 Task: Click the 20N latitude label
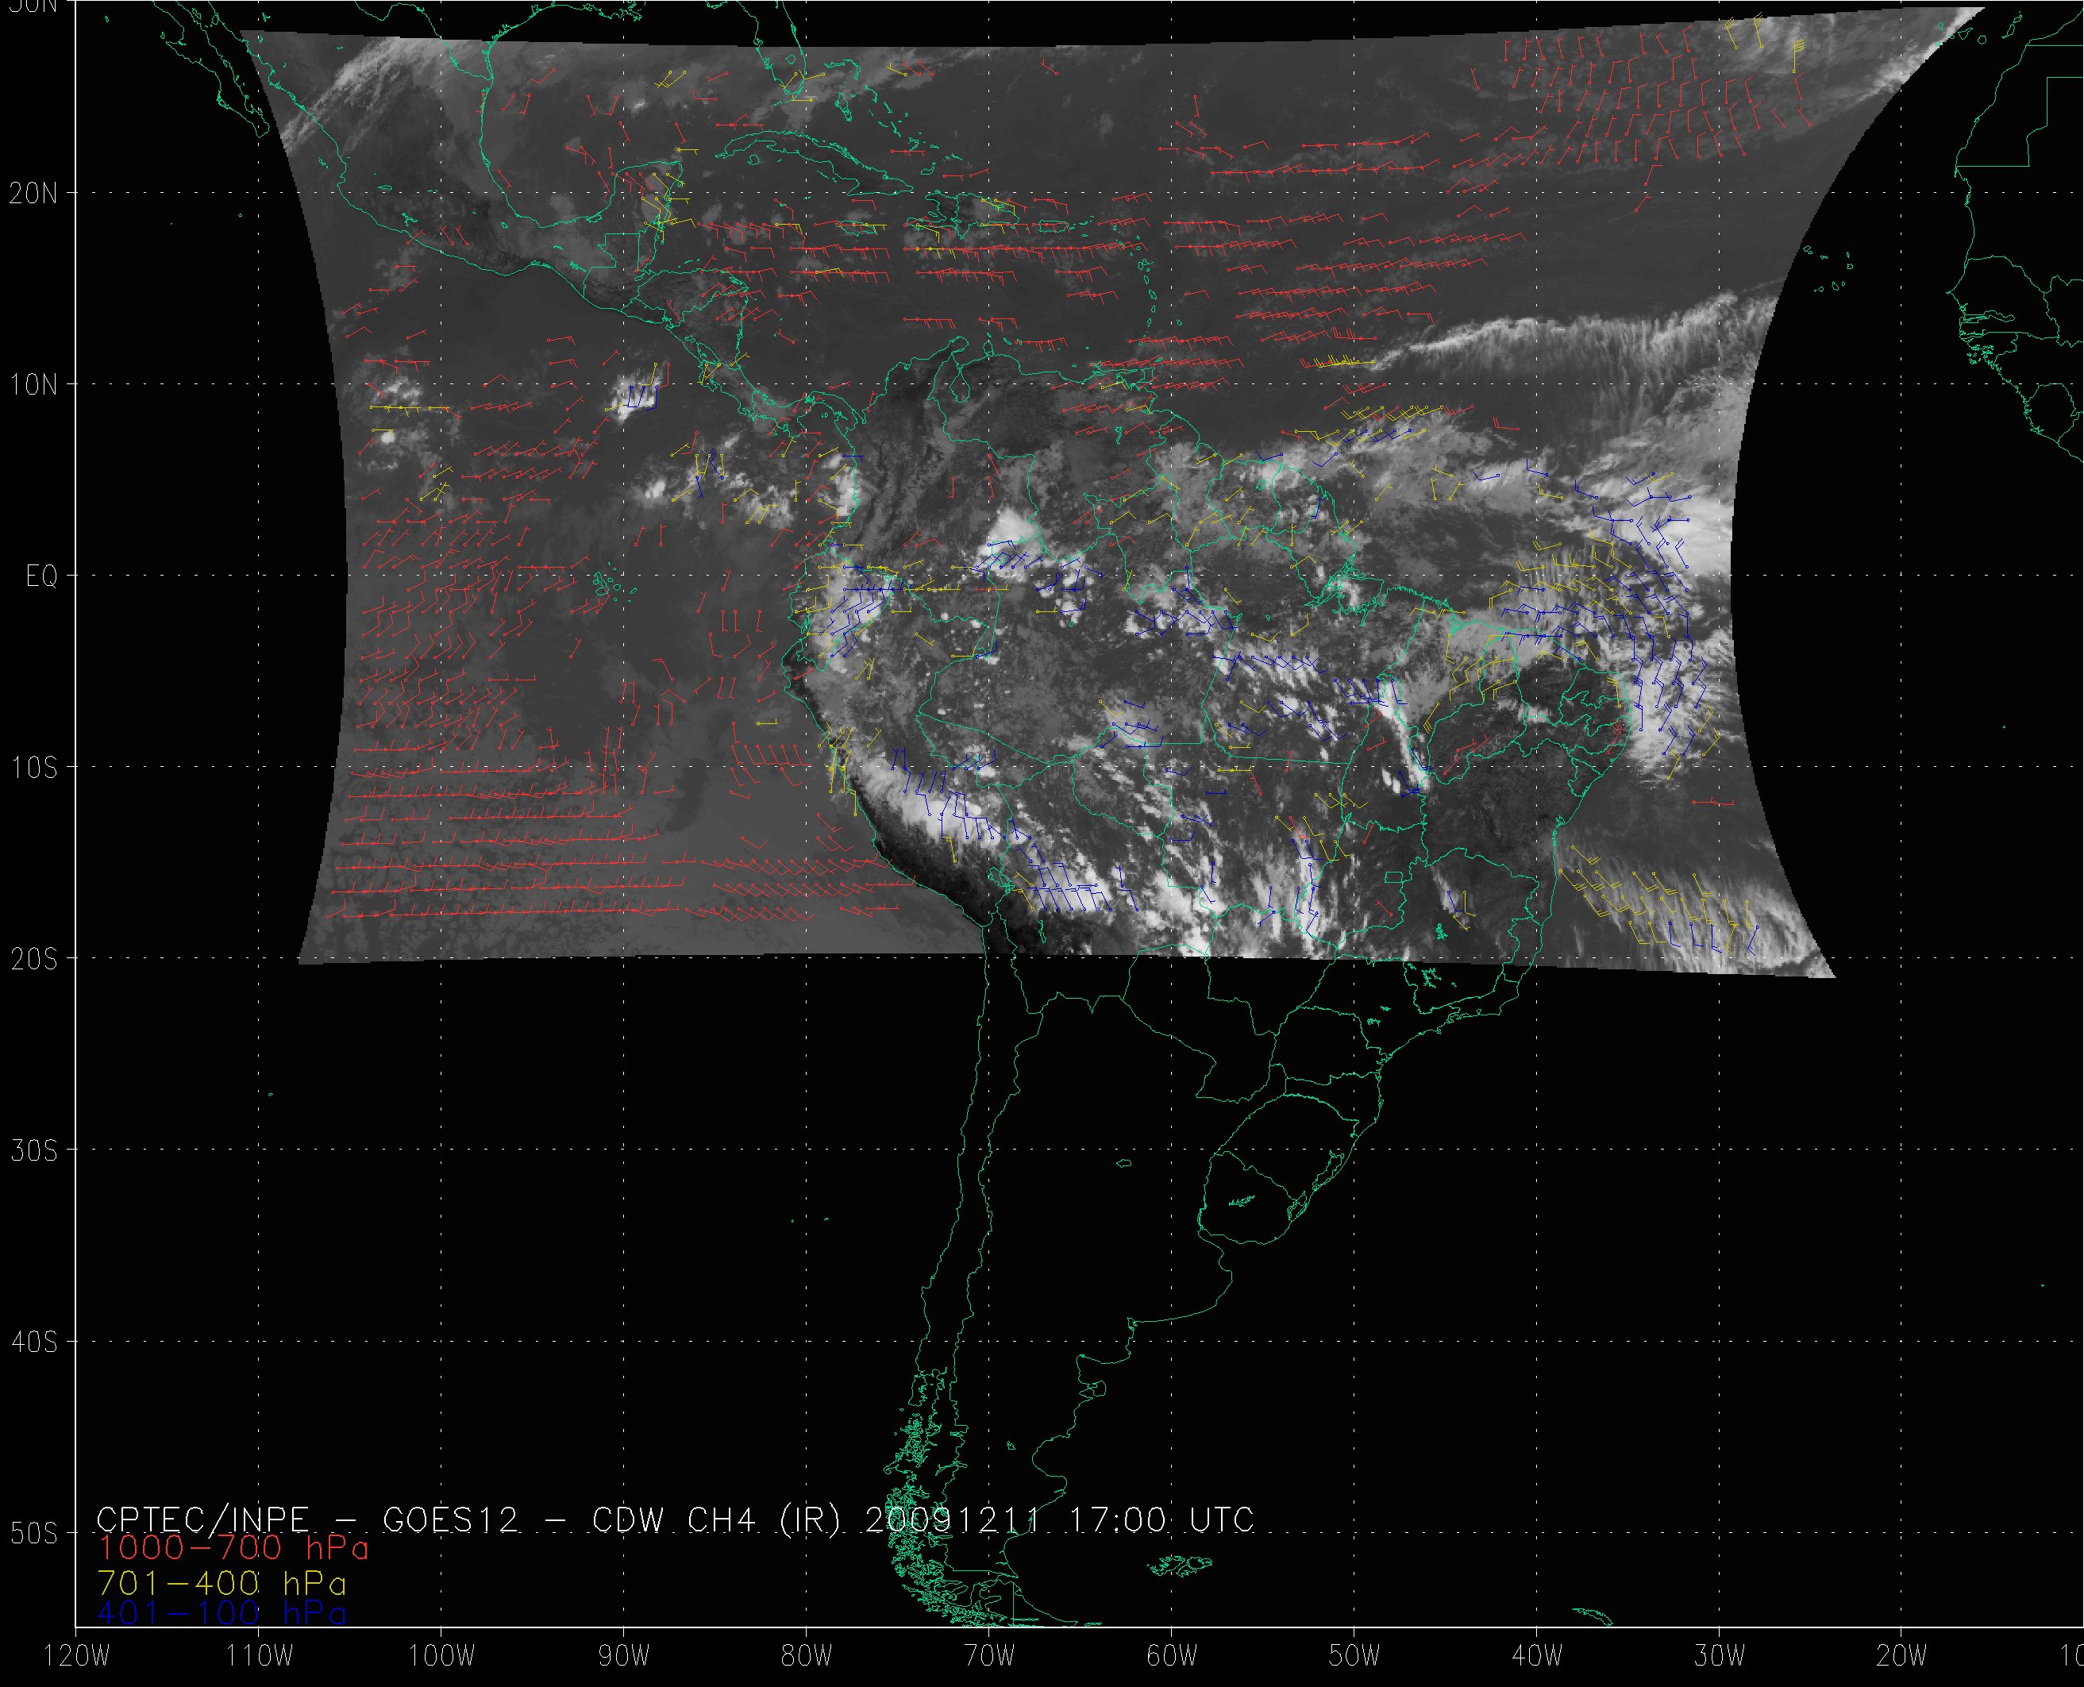[x=33, y=194]
